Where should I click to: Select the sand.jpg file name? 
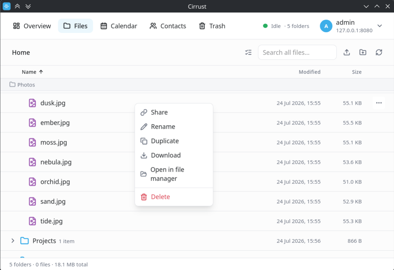[x=53, y=201]
